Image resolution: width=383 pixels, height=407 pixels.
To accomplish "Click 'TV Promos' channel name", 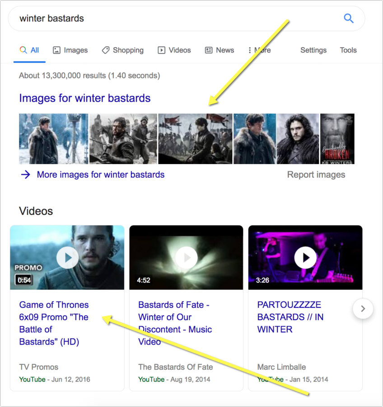I will [x=39, y=367].
